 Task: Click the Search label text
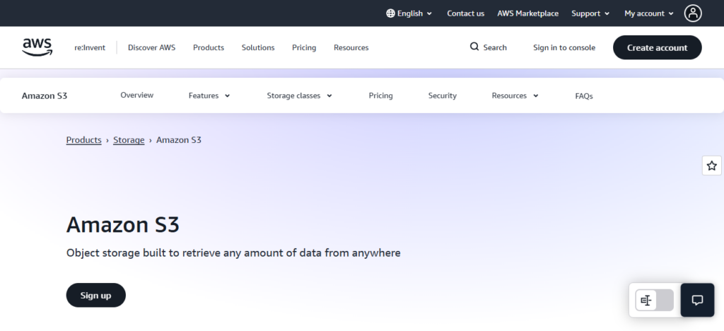494,47
